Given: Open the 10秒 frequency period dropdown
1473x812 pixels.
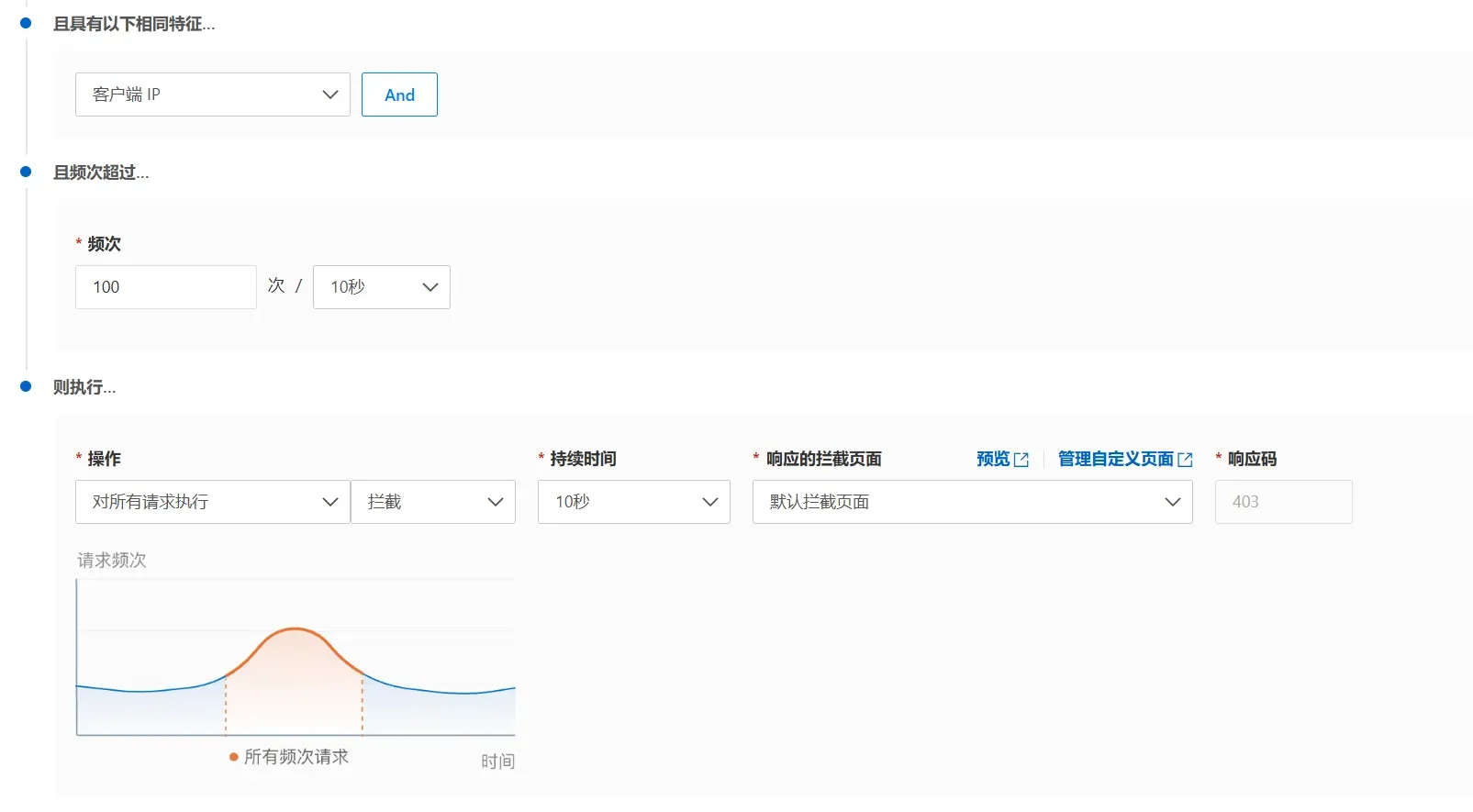Looking at the screenshot, I should pyautogui.click(x=382, y=287).
